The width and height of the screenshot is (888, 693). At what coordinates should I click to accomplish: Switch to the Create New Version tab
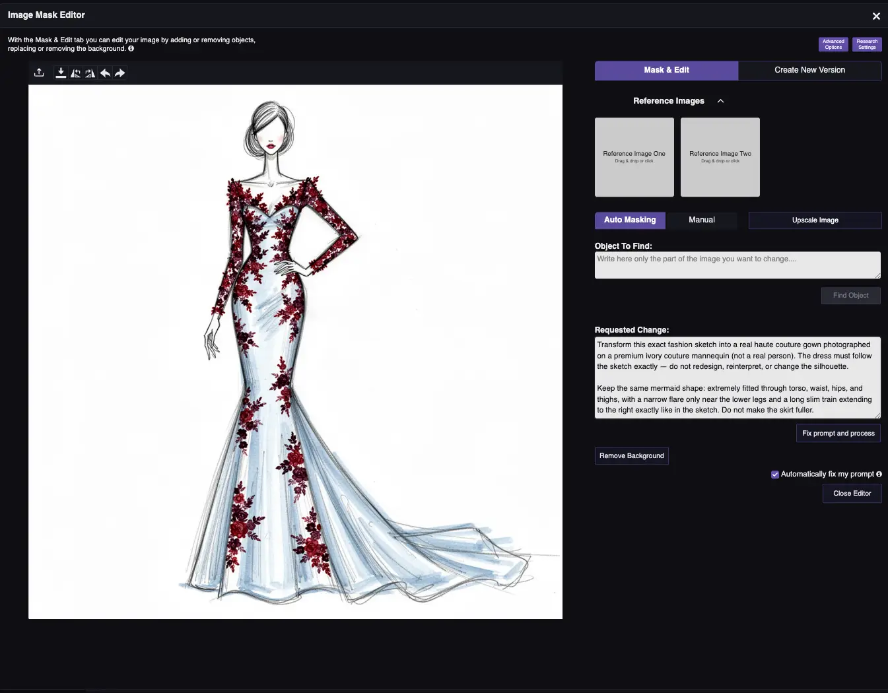(x=809, y=70)
